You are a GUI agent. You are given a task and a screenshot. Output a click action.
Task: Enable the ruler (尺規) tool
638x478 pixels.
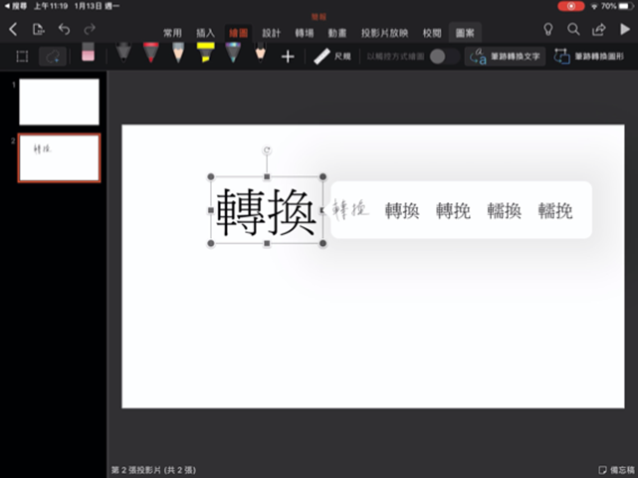tap(331, 57)
